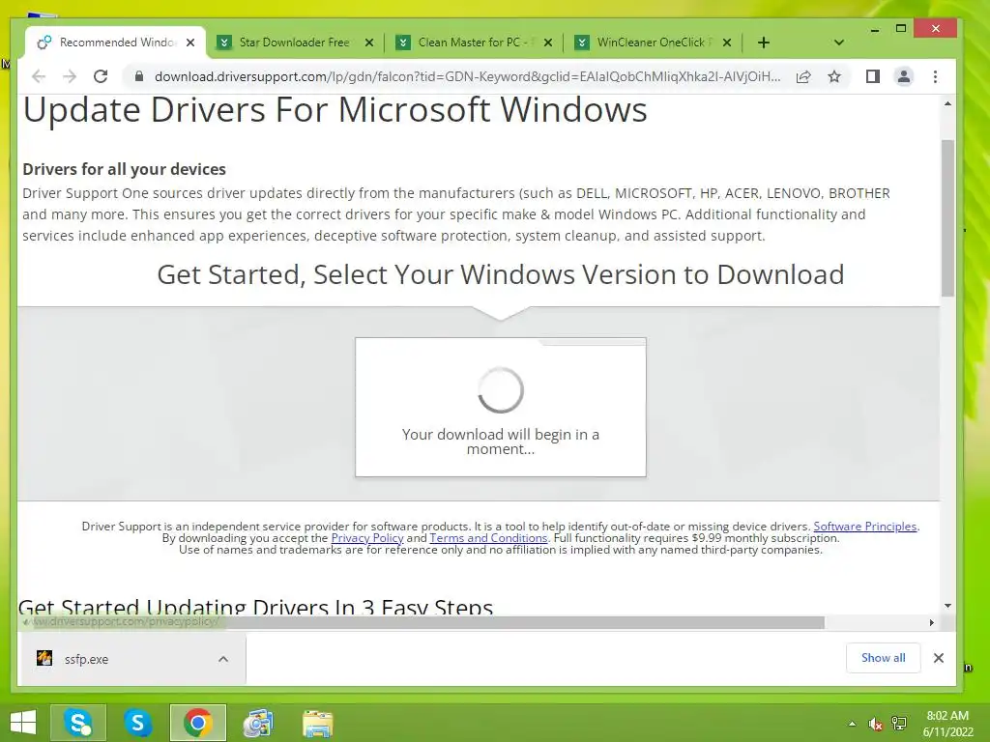Screen dimensions: 990x742
Task: Open the Chrome side panel icon
Action: pyautogui.click(x=873, y=77)
